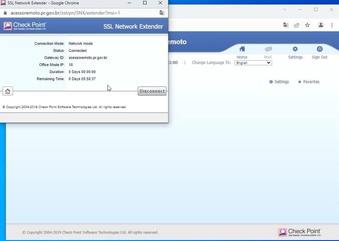The height and width of the screenshot is (241, 339).
Task: Click the Status value Connected
Action: point(78,51)
